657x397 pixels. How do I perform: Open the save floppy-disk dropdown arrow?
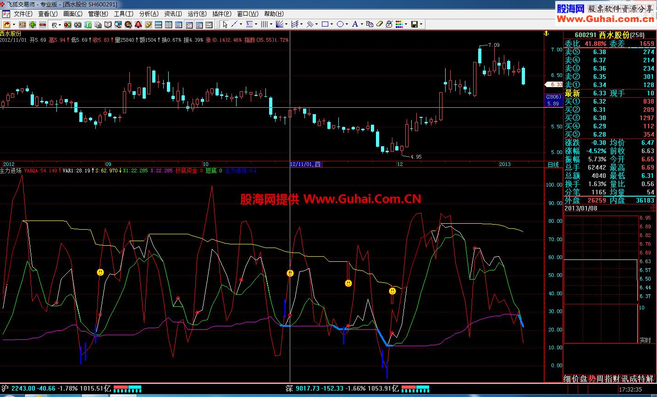pyautogui.click(x=421, y=24)
